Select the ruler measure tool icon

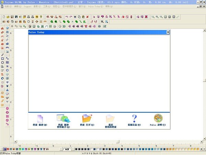click(x=178, y=17)
